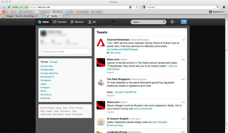Screen dimensions: 228x133
Task: Open a new browser tab with plus button
Action: click(66, 16)
